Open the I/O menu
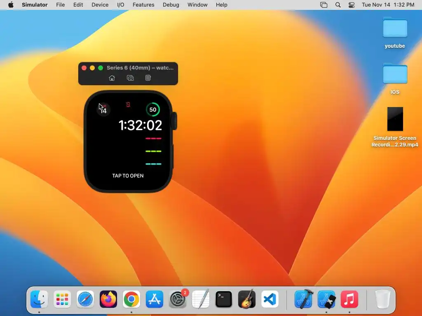 (121, 5)
